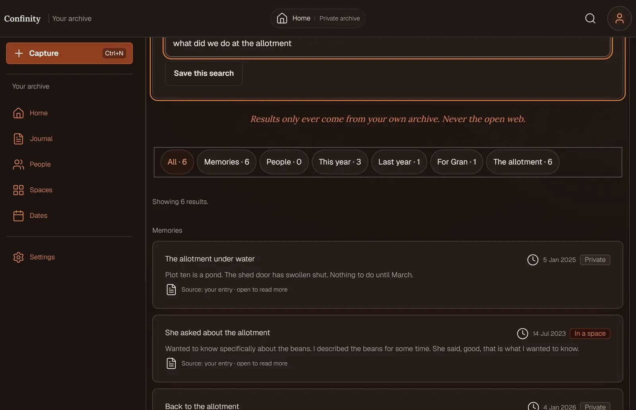Screen dimensions: 636x410
Task: Click clock icon beside 14 Jul 2023
Action: tap(522, 334)
